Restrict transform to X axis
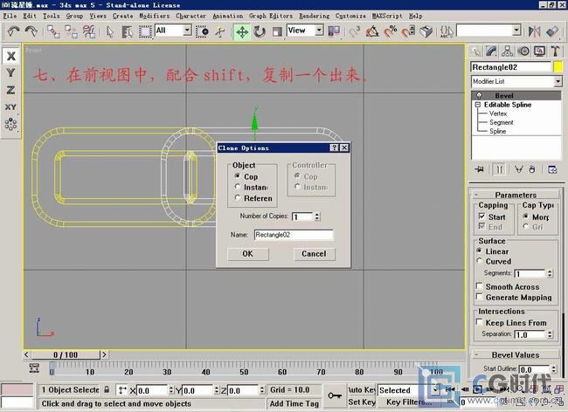This screenshot has width=568, height=412. click(11, 56)
